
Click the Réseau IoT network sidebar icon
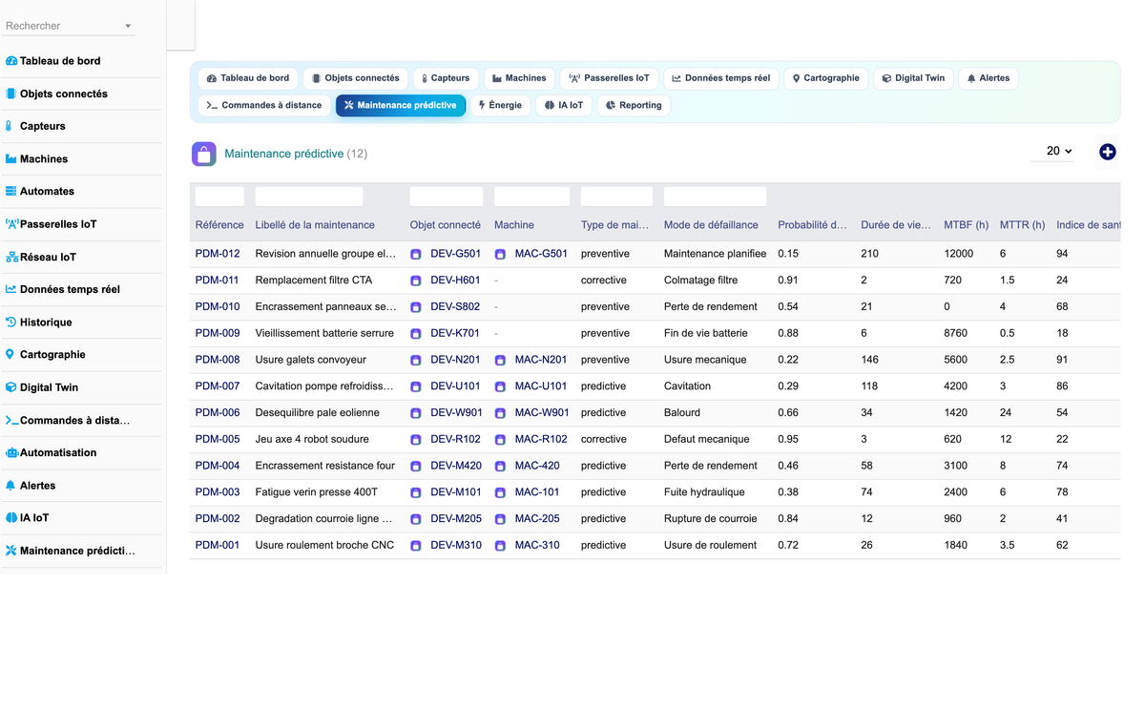click(x=12, y=257)
